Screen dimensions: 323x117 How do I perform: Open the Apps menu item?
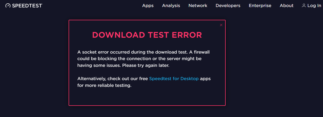(148, 5)
